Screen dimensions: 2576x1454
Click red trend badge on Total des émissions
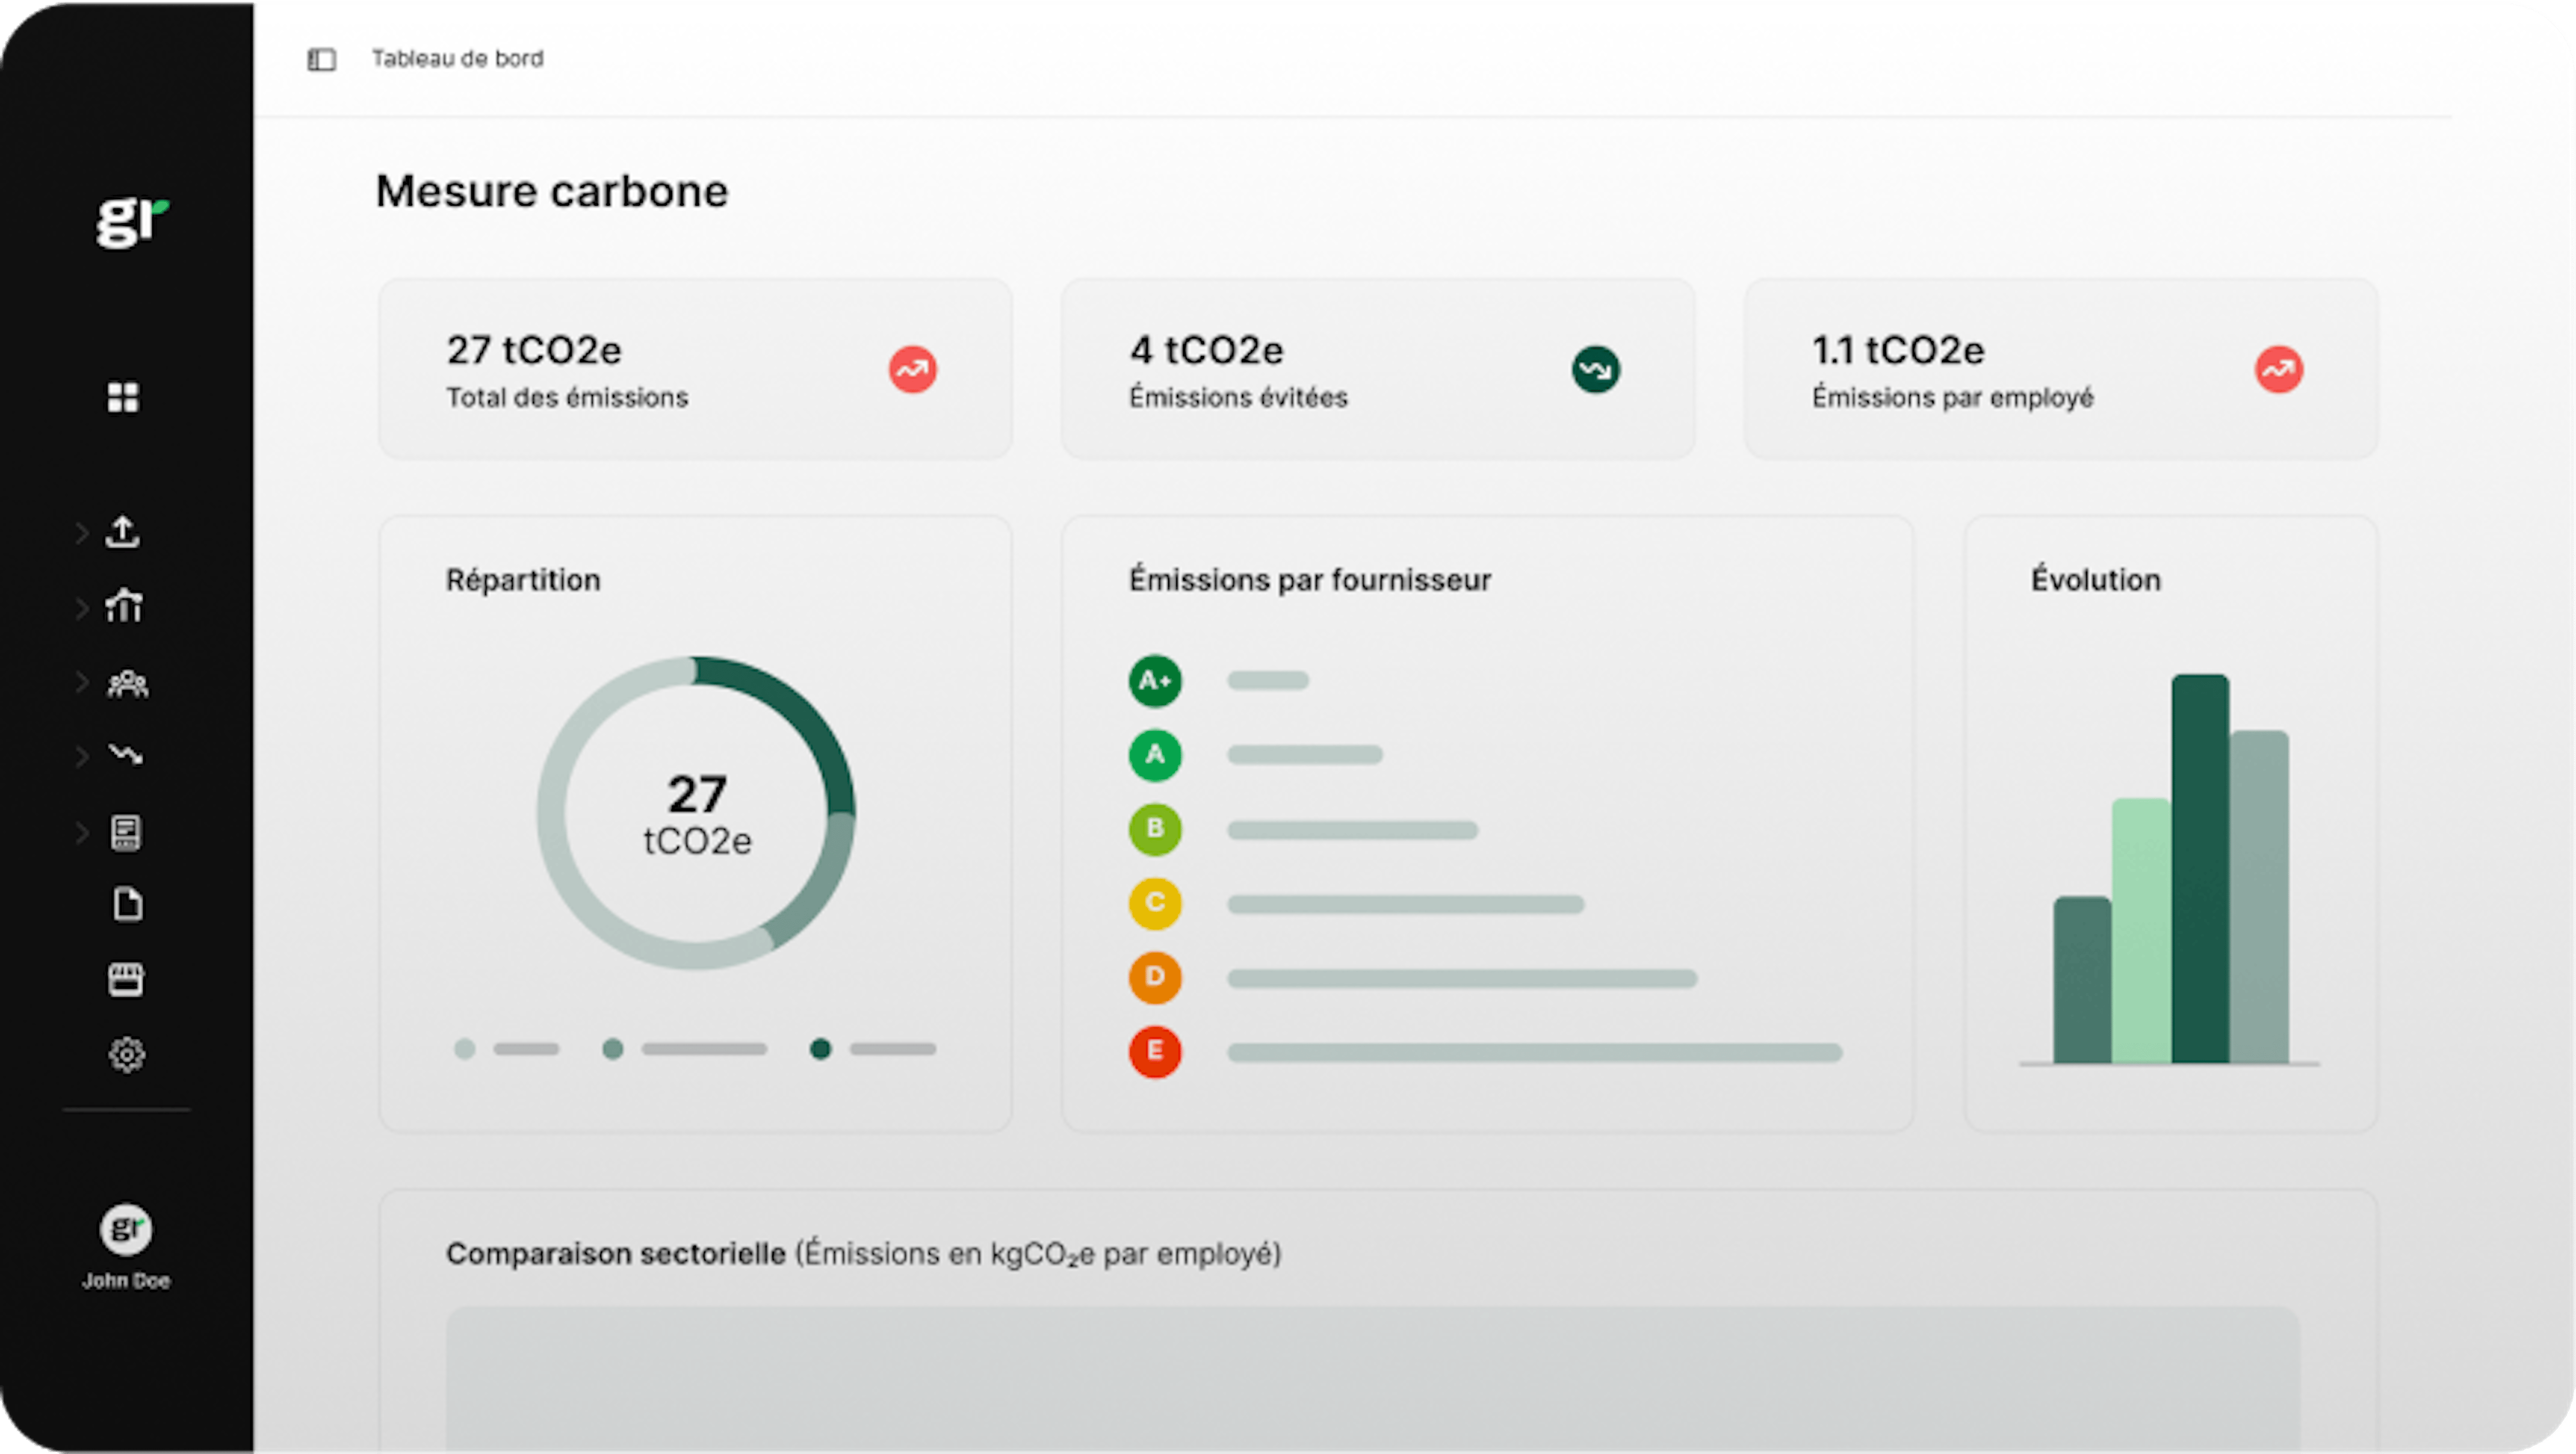pos(912,370)
